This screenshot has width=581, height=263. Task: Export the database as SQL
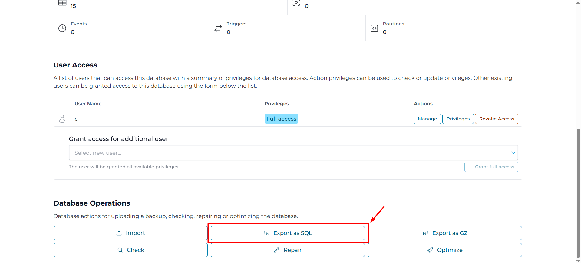288,233
